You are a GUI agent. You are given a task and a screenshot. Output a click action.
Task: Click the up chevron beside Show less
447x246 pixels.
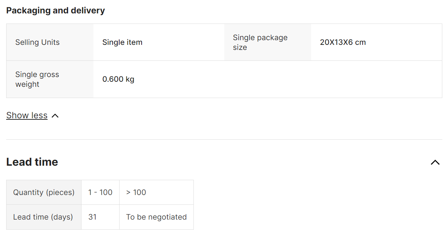pyautogui.click(x=55, y=116)
